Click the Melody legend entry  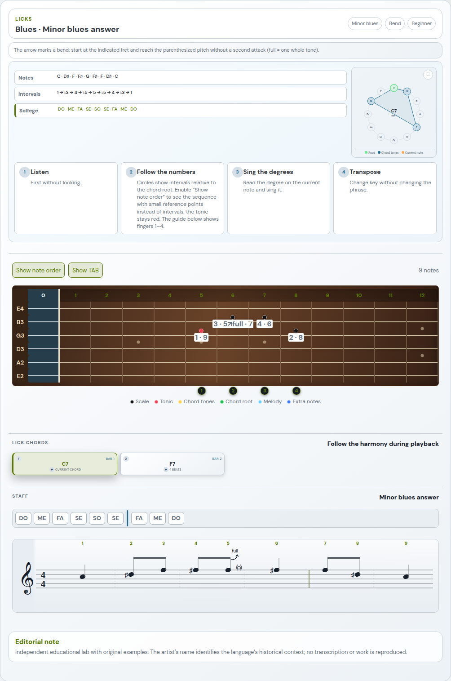click(270, 401)
